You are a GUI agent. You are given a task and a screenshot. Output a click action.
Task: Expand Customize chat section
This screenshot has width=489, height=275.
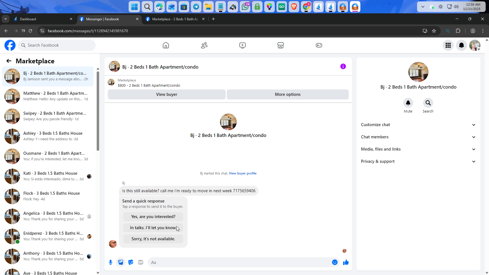pos(418,125)
